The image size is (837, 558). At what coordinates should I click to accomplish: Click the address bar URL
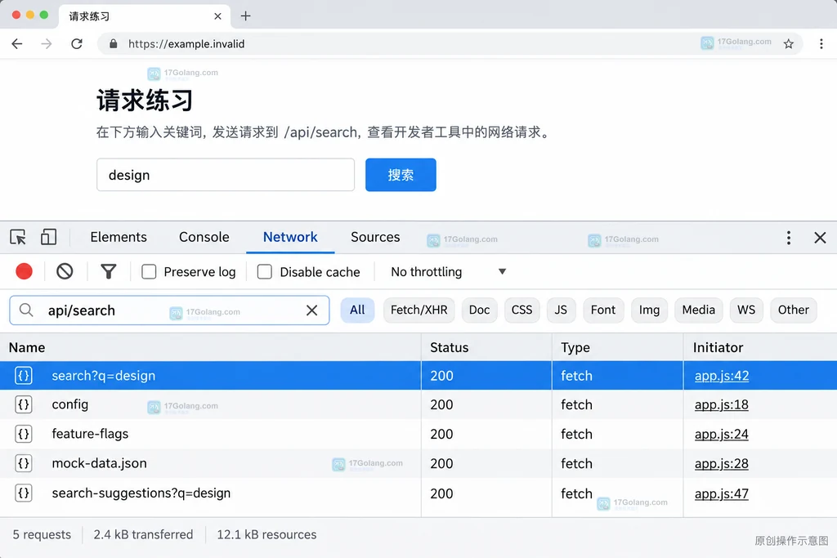186,44
